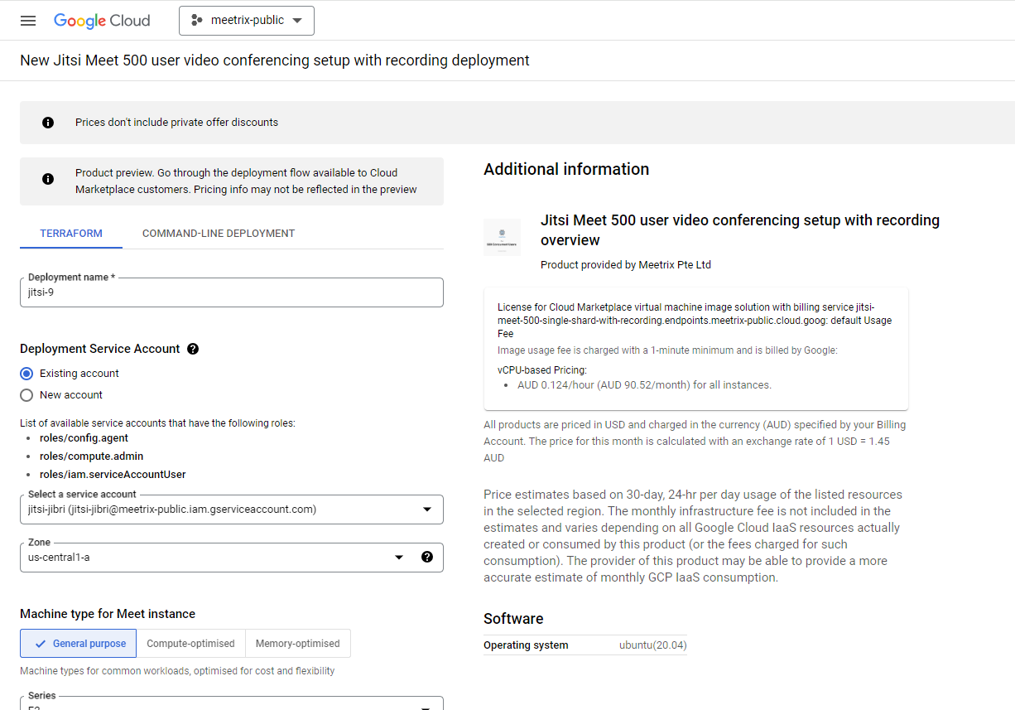
Task: Click the 'vCPU-based Pricing:' label
Action: click(x=542, y=370)
